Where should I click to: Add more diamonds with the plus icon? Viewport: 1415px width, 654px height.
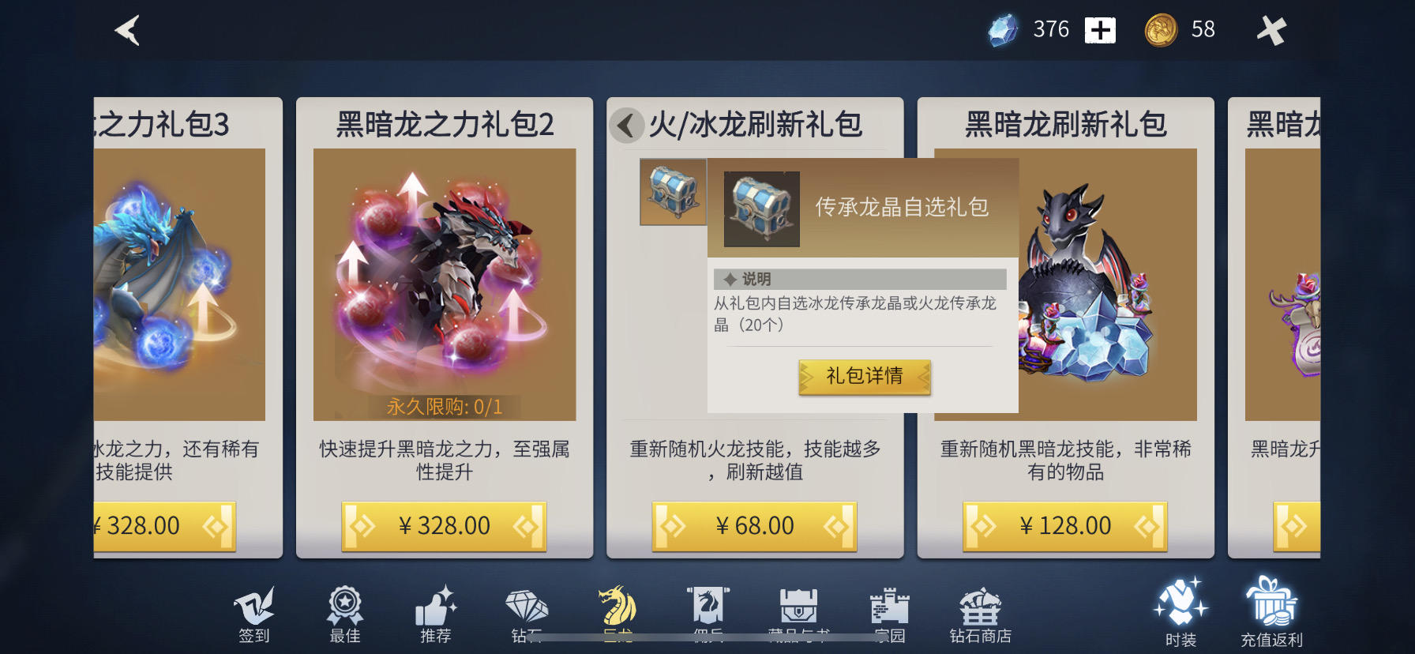(1100, 31)
